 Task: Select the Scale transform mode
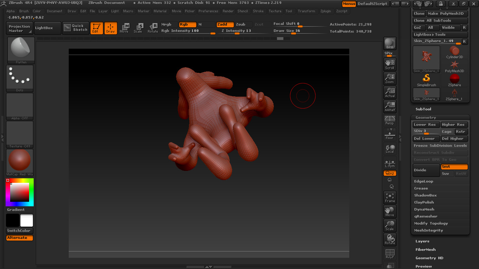pos(138,28)
